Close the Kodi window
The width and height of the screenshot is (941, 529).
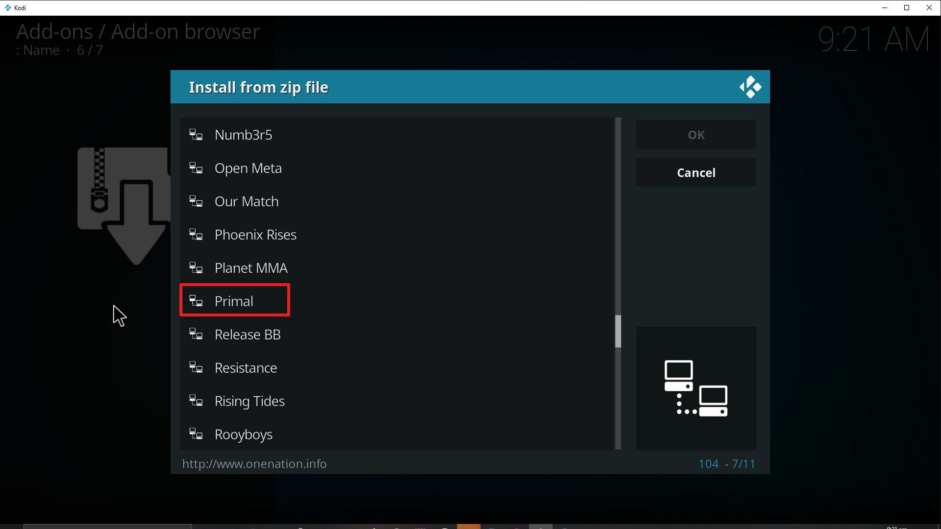930,8
